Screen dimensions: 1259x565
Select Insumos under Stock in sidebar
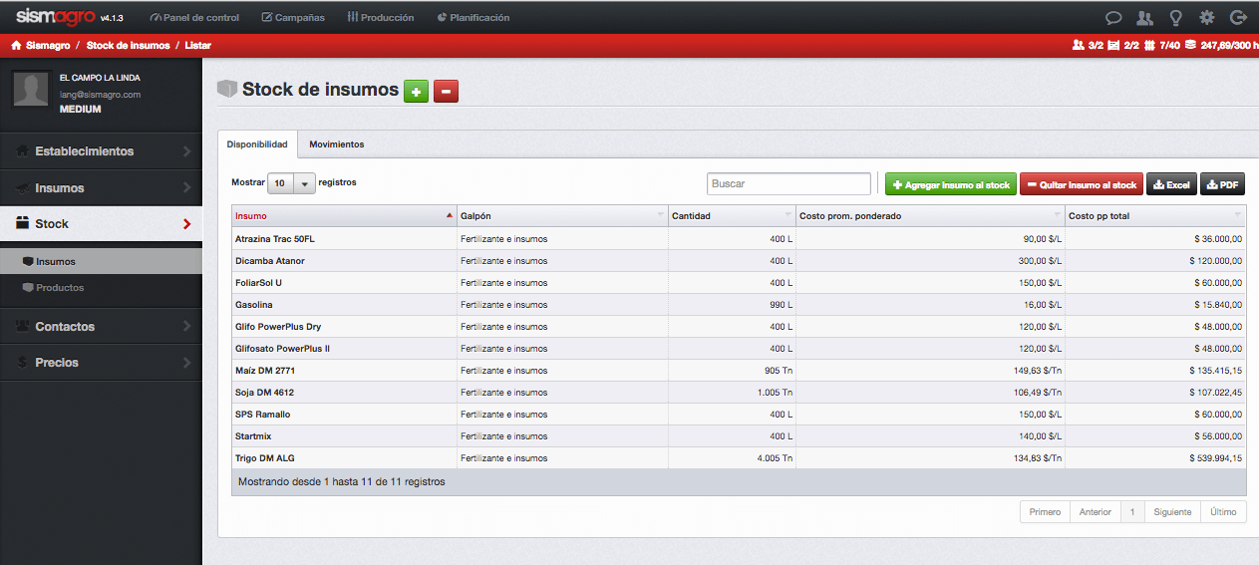click(101, 262)
